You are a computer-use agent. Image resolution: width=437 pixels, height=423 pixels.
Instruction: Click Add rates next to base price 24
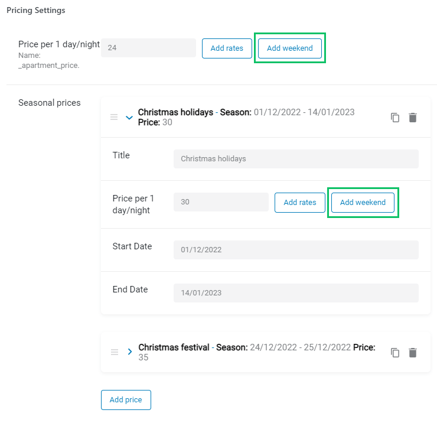pos(227,48)
